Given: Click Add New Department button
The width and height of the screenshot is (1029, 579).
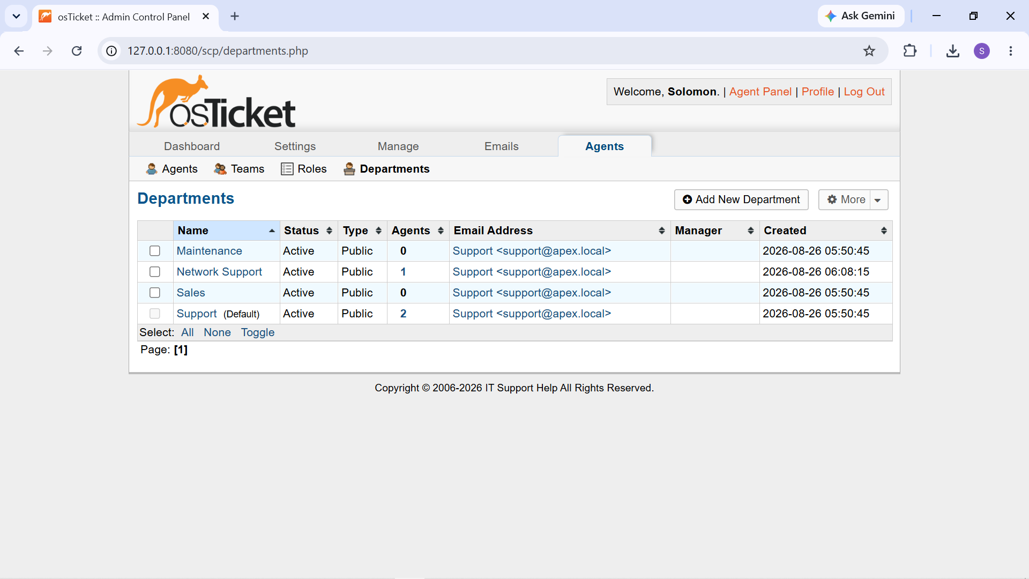Looking at the screenshot, I should coord(741,200).
